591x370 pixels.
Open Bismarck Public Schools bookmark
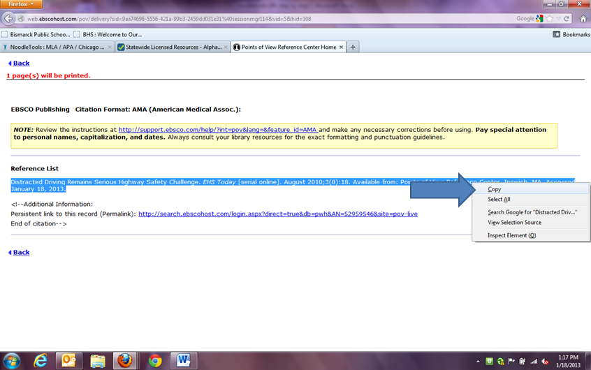coord(36,34)
